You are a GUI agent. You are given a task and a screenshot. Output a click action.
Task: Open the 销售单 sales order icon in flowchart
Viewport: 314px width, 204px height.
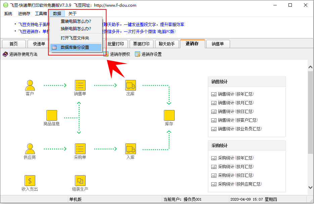click(80, 85)
